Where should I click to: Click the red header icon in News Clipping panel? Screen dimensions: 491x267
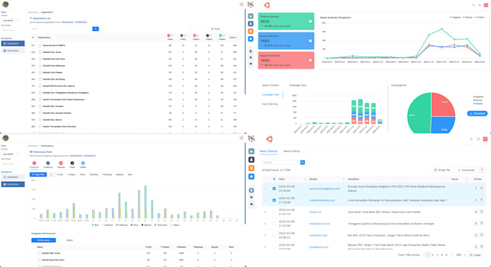coord(485,139)
